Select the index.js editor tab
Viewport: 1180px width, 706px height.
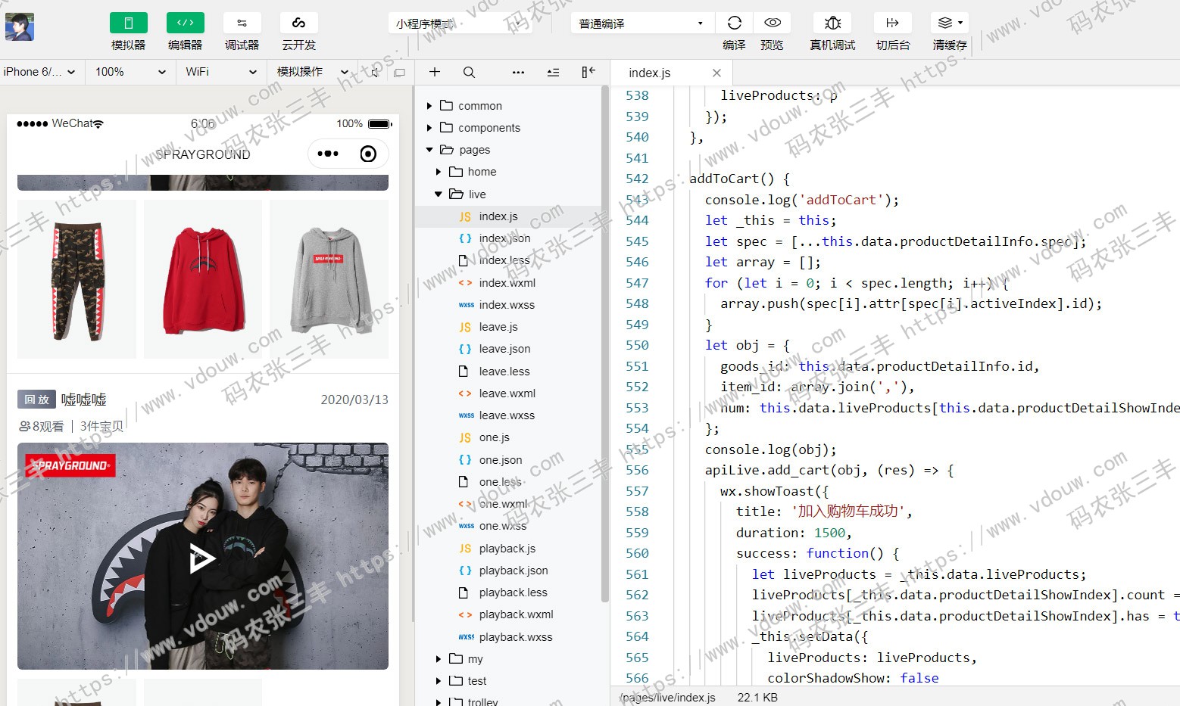coord(649,73)
